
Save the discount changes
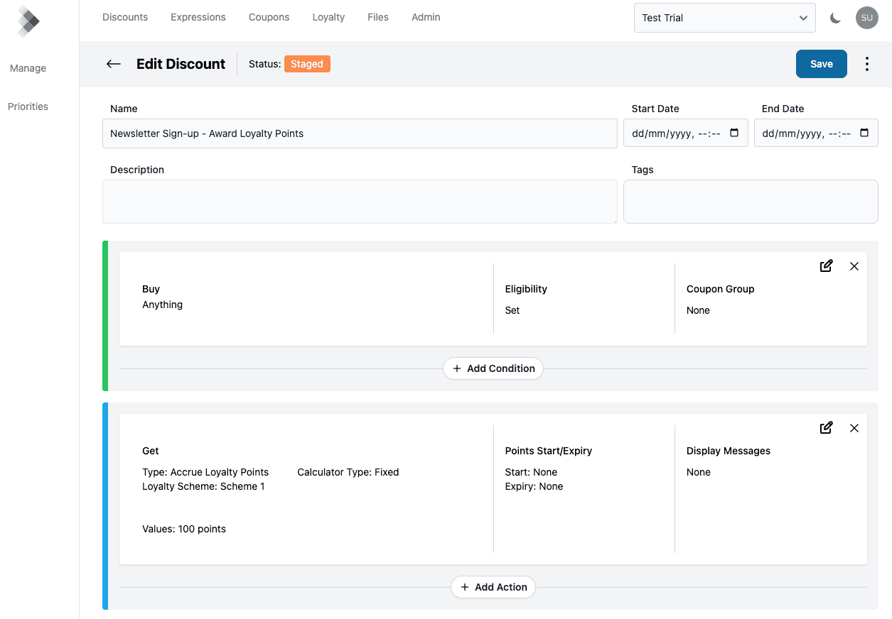[821, 63]
